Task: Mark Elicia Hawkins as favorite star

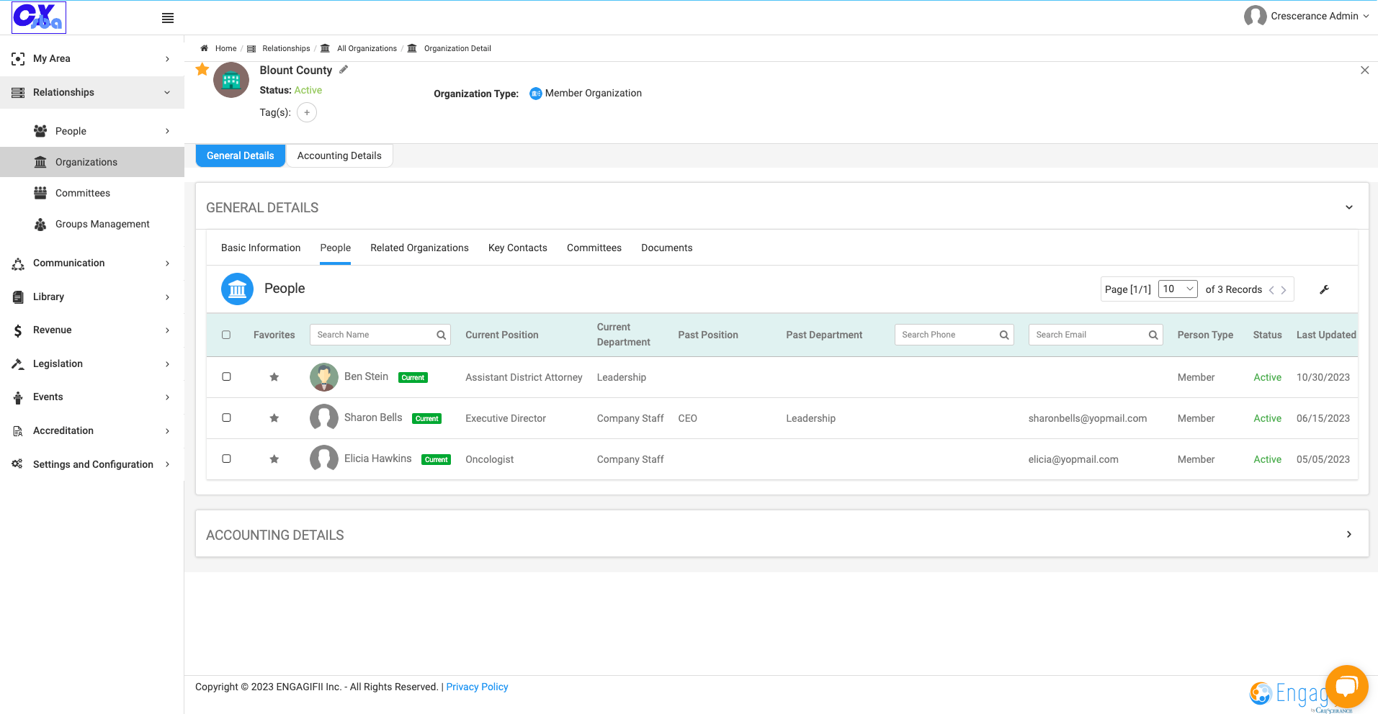Action: click(274, 459)
